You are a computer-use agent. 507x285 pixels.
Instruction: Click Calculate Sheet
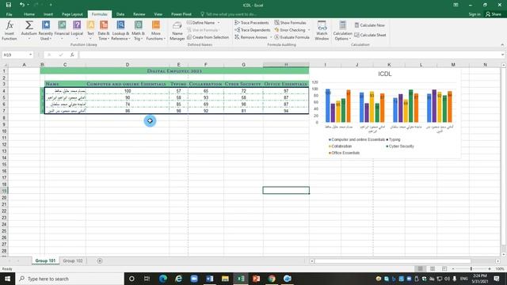pos(370,35)
